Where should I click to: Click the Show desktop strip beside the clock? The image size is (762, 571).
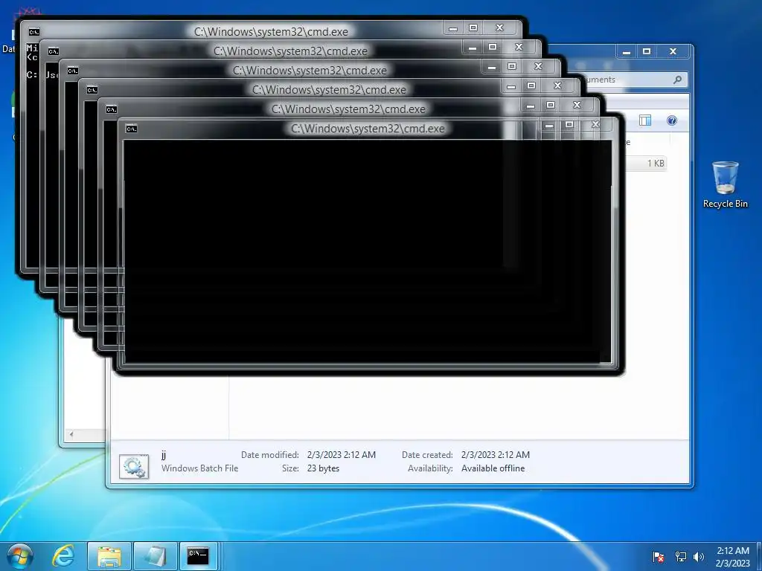(x=758, y=556)
